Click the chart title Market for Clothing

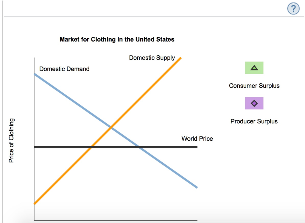click(x=117, y=40)
